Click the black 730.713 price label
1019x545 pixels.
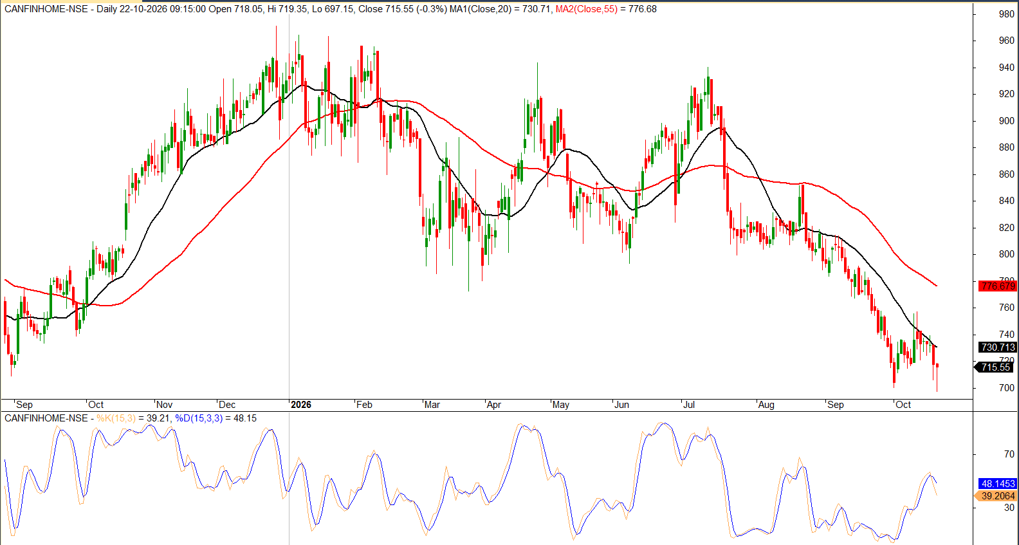tap(997, 347)
